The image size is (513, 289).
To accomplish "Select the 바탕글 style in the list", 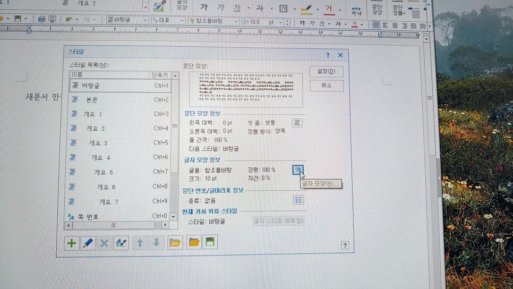I will click(x=120, y=86).
